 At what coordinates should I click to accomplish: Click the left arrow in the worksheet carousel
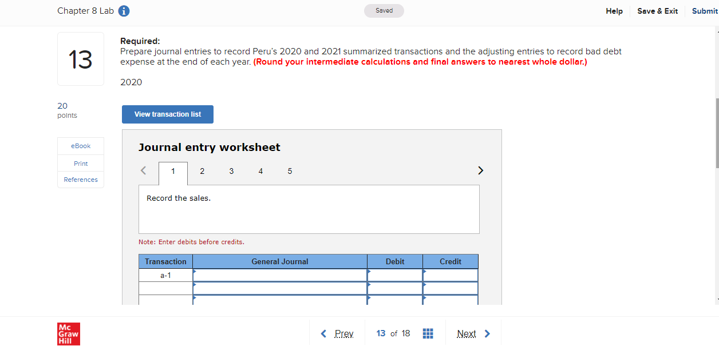143,170
